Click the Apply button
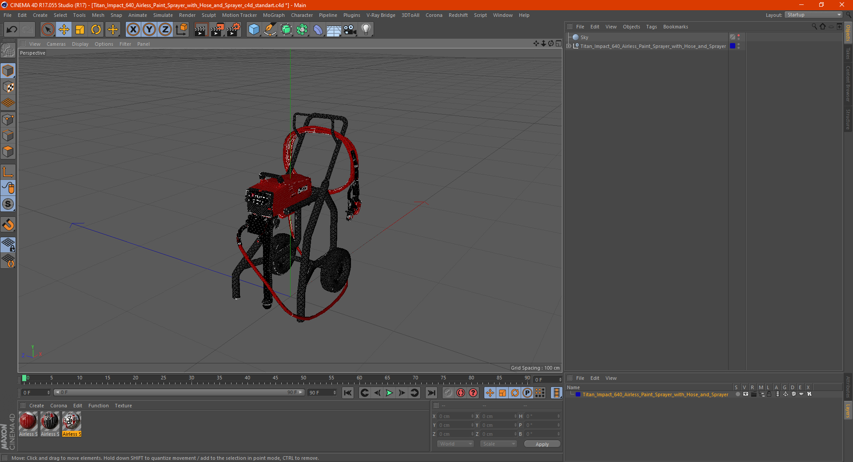 pyautogui.click(x=542, y=444)
